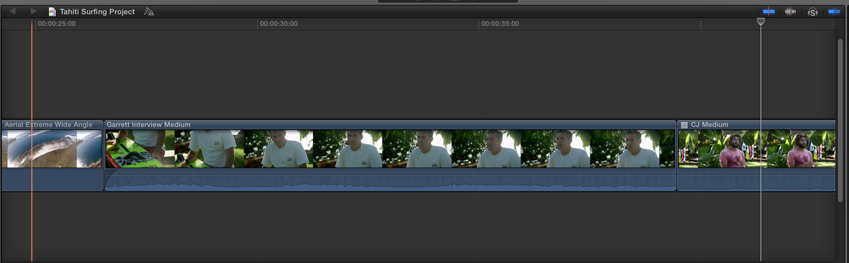Click the vertical timeline scrollbar
The height and width of the screenshot is (263, 849).
[840, 120]
